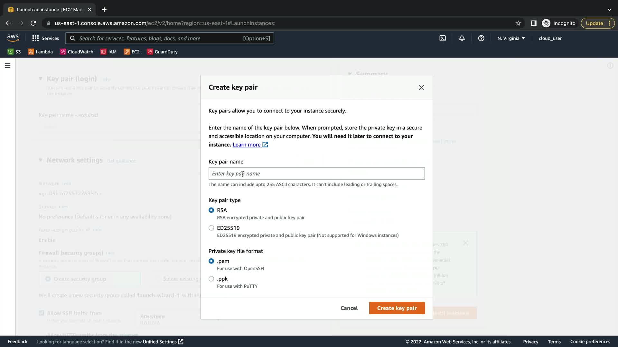Open the Services grid menu
This screenshot has width=618, height=347.
45,38
